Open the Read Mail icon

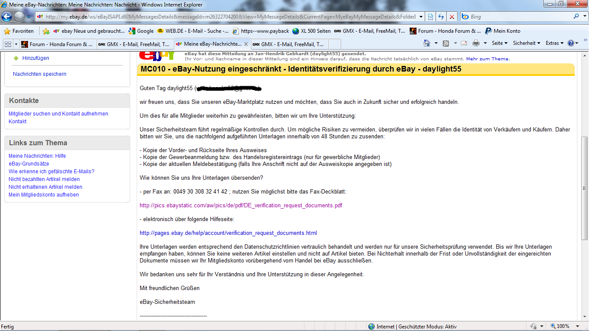(x=464, y=44)
